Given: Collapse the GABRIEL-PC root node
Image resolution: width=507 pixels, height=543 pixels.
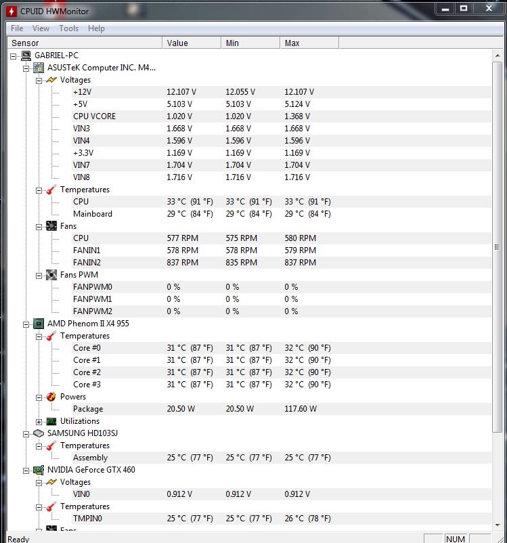Looking at the screenshot, I should coord(13,56).
